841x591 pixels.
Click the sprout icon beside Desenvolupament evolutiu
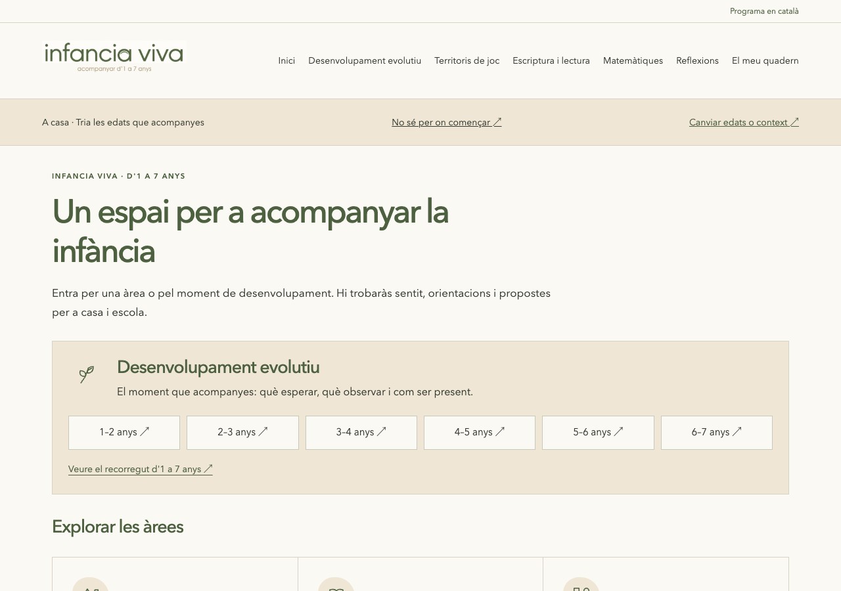(87, 374)
